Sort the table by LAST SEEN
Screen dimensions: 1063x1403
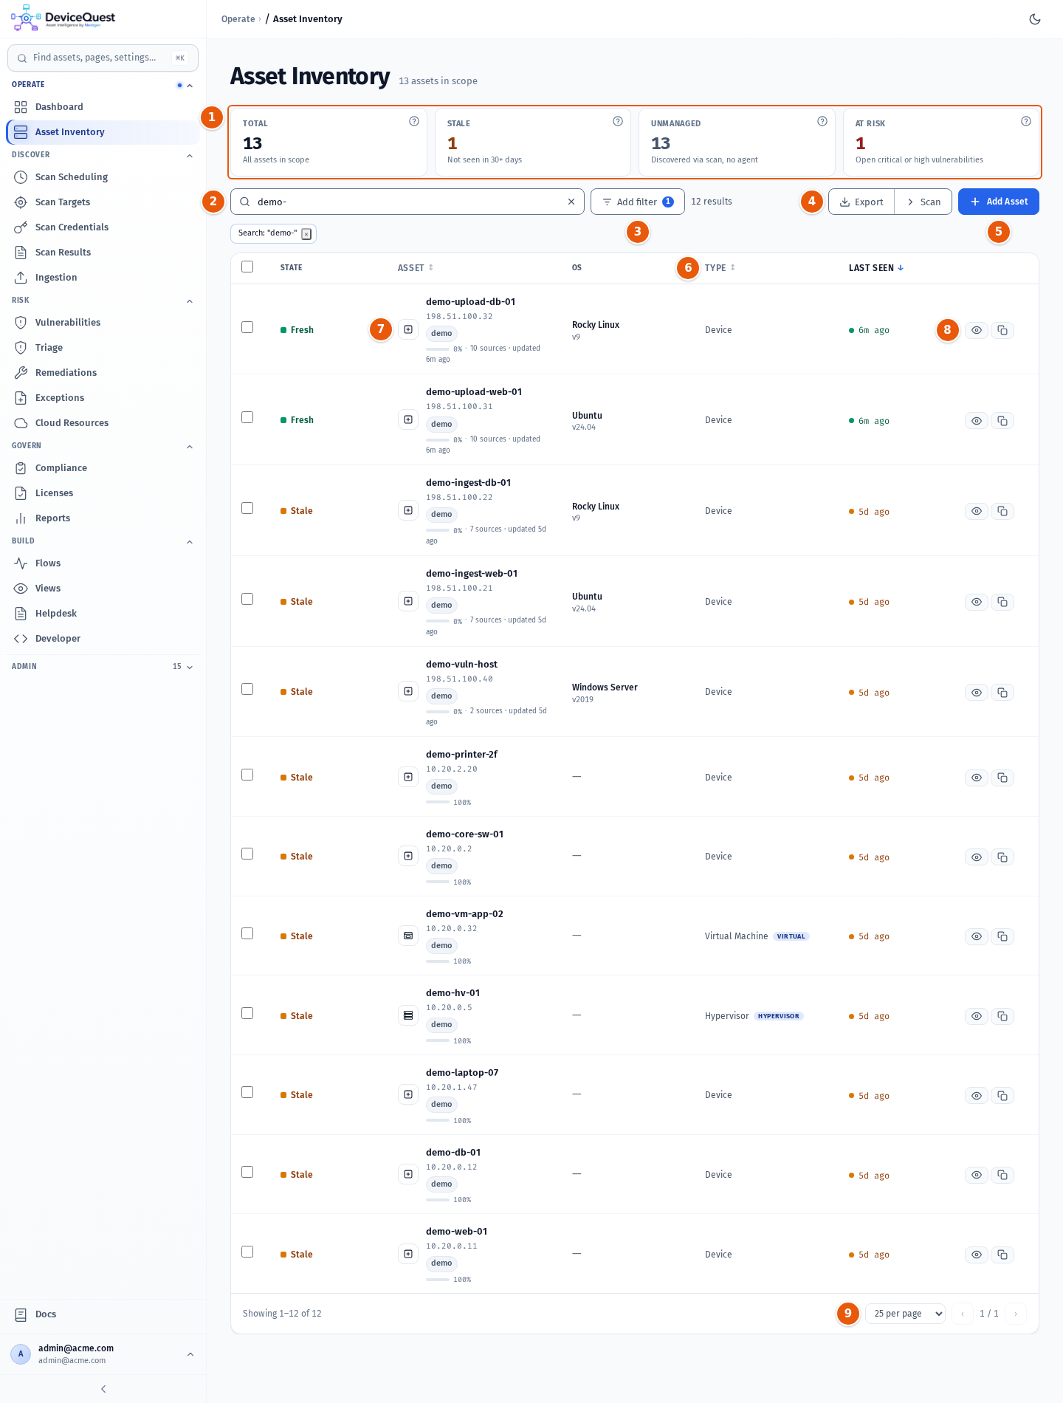pos(876,268)
